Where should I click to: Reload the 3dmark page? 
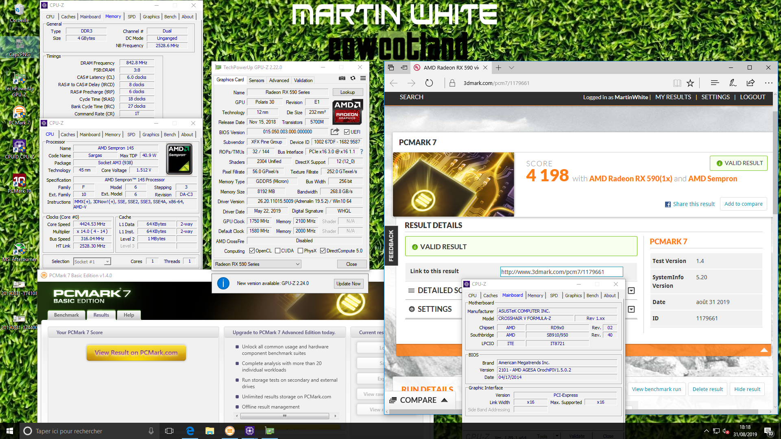pos(429,83)
